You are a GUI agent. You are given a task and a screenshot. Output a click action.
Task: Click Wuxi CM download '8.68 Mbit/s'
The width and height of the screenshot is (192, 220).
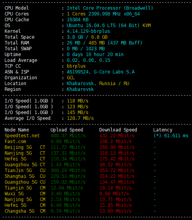tap(114, 194)
